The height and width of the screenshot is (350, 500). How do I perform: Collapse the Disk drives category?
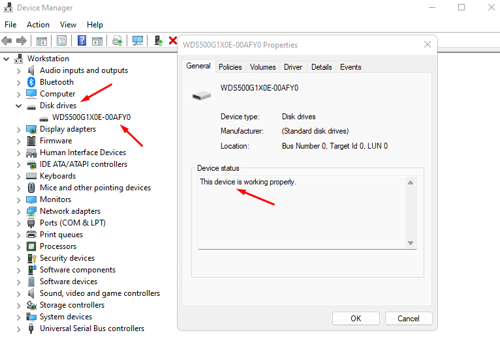pos(18,106)
